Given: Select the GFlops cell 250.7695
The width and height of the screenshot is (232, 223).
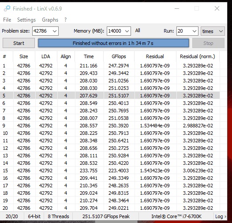Looking at the screenshot, I should click(119, 111).
